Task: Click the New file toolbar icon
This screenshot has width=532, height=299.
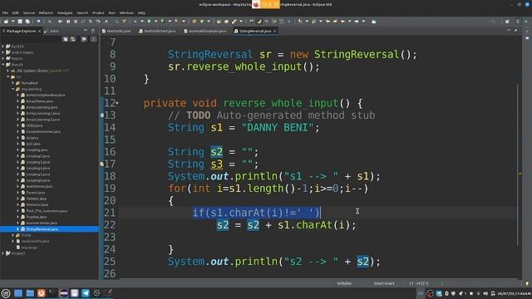Action: (6, 22)
